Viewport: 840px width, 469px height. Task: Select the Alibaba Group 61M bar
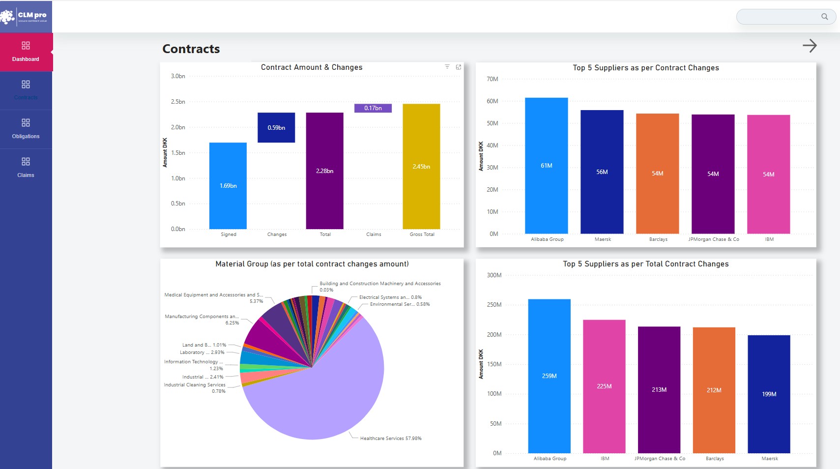pyautogui.click(x=547, y=166)
